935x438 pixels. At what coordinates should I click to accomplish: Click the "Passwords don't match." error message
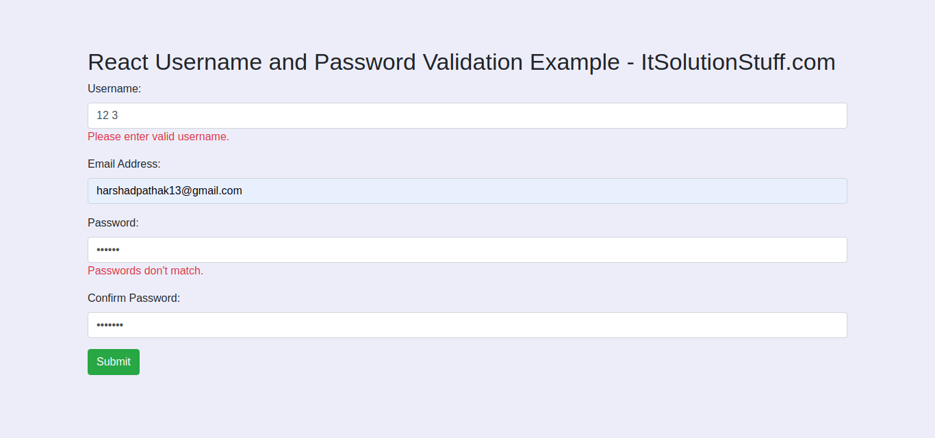(145, 270)
